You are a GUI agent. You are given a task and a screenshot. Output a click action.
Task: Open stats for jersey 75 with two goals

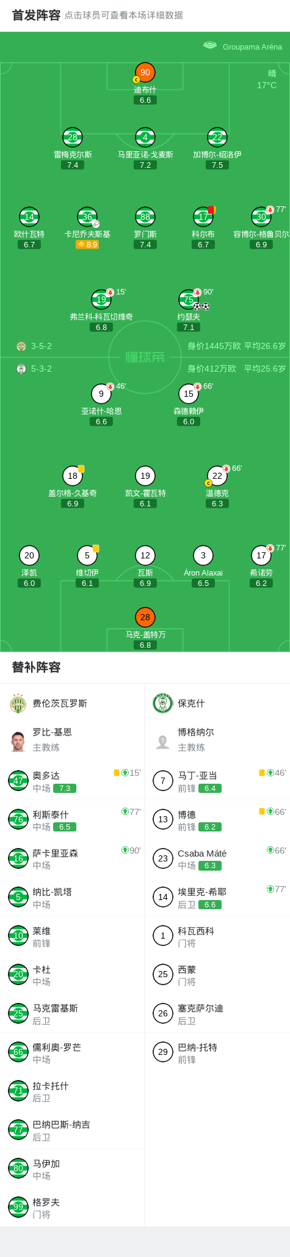click(x=189, y=299)
